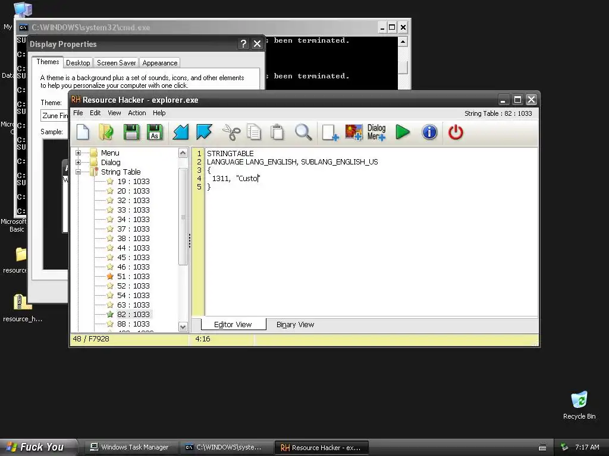The height and width of the screenshot is (456, 609).
Task: Click the red power exit icon
Action: click(456, 132)
